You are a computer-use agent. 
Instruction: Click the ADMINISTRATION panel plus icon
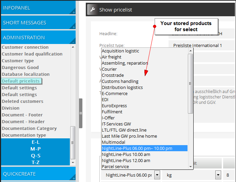coord(74,42)
